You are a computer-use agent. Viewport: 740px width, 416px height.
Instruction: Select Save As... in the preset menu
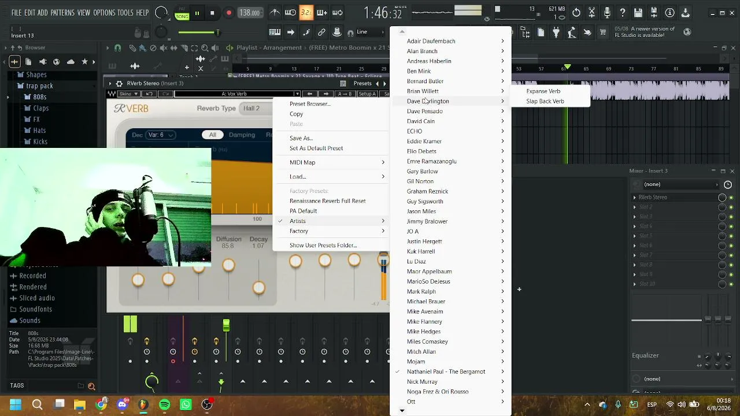[x=331, y=138]
